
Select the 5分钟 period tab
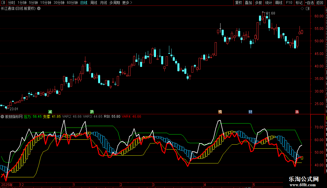(x=33, y=3)
